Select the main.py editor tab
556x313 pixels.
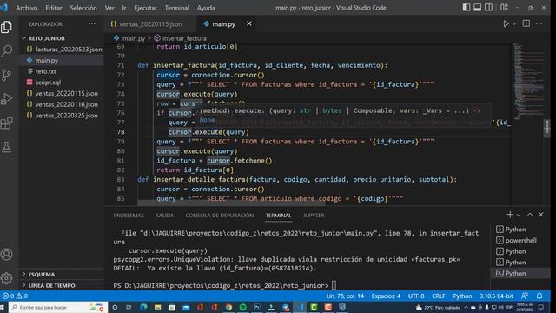point(223,24)
